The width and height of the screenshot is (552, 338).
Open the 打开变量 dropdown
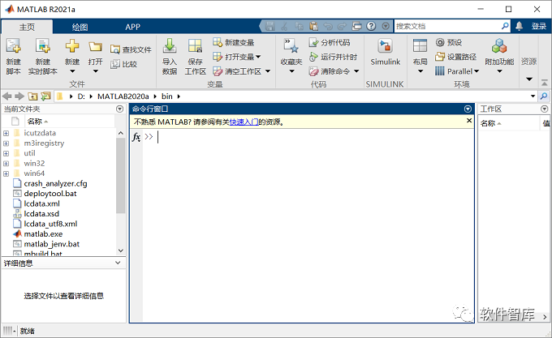pos(237,57)
